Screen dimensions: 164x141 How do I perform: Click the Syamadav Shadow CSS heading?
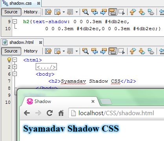[x=71, y=128]
